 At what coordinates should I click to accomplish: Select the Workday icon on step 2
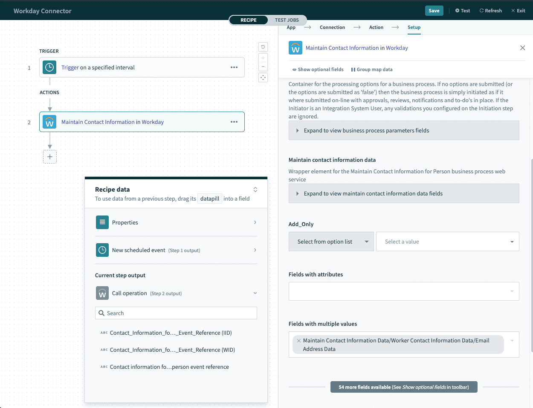[49, 122]
